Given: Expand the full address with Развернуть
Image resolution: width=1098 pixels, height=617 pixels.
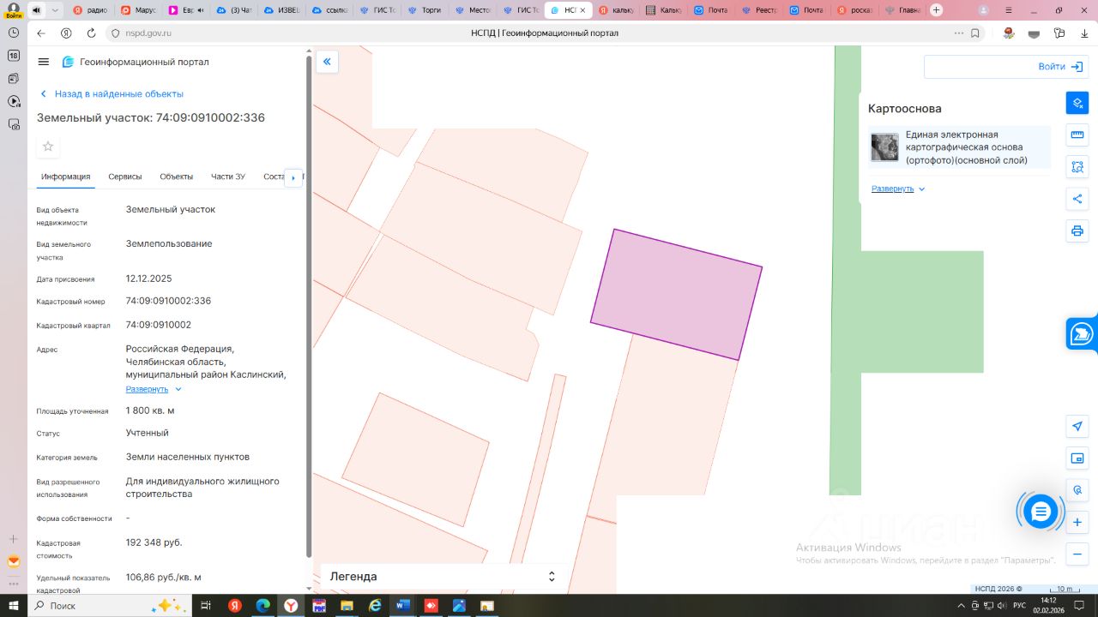Looking at the screenshot, I should pos(153,389).
